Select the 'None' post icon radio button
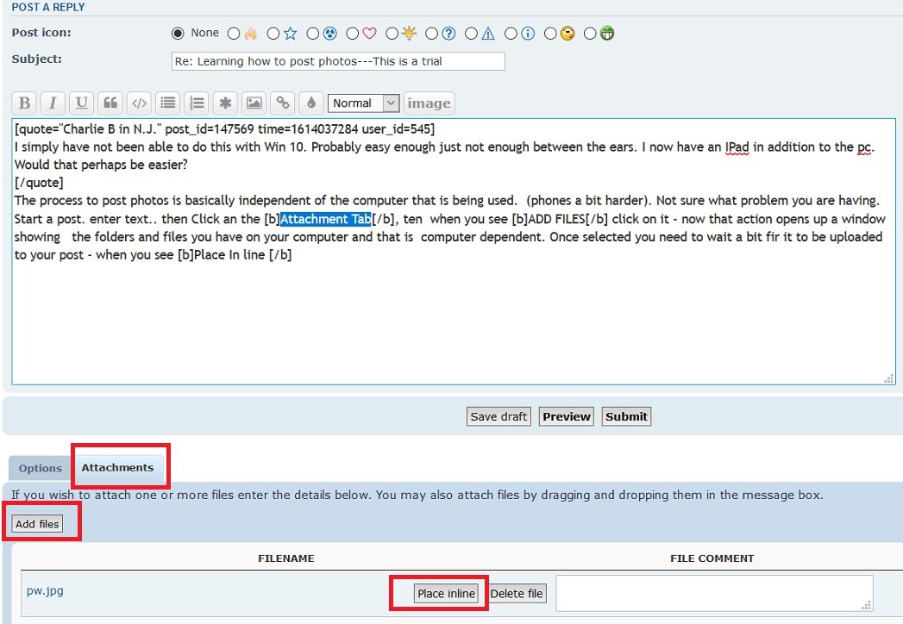This screenshot has width=903, height=624. coord(179,34)
